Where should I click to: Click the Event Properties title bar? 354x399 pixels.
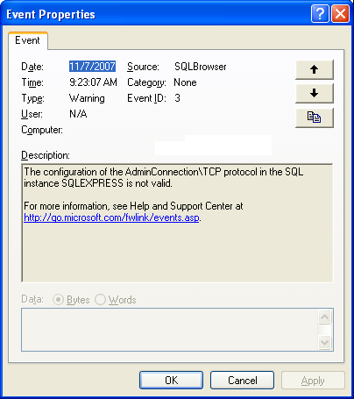point(158,14)
